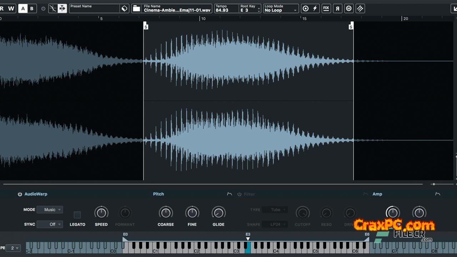The image size is (457, 257).
Task: Open the Loop Mode dropdown
Action: click(x=281, y=9)
